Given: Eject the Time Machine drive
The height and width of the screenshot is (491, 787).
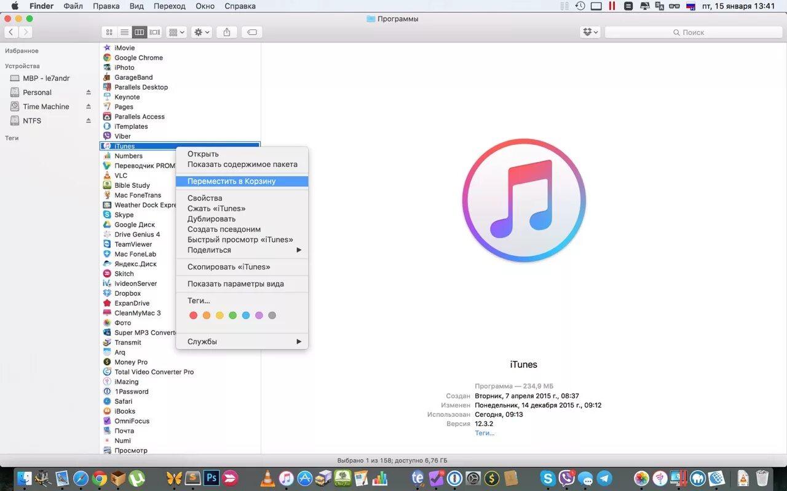Looking at the screenshot, I should (89, 107).
